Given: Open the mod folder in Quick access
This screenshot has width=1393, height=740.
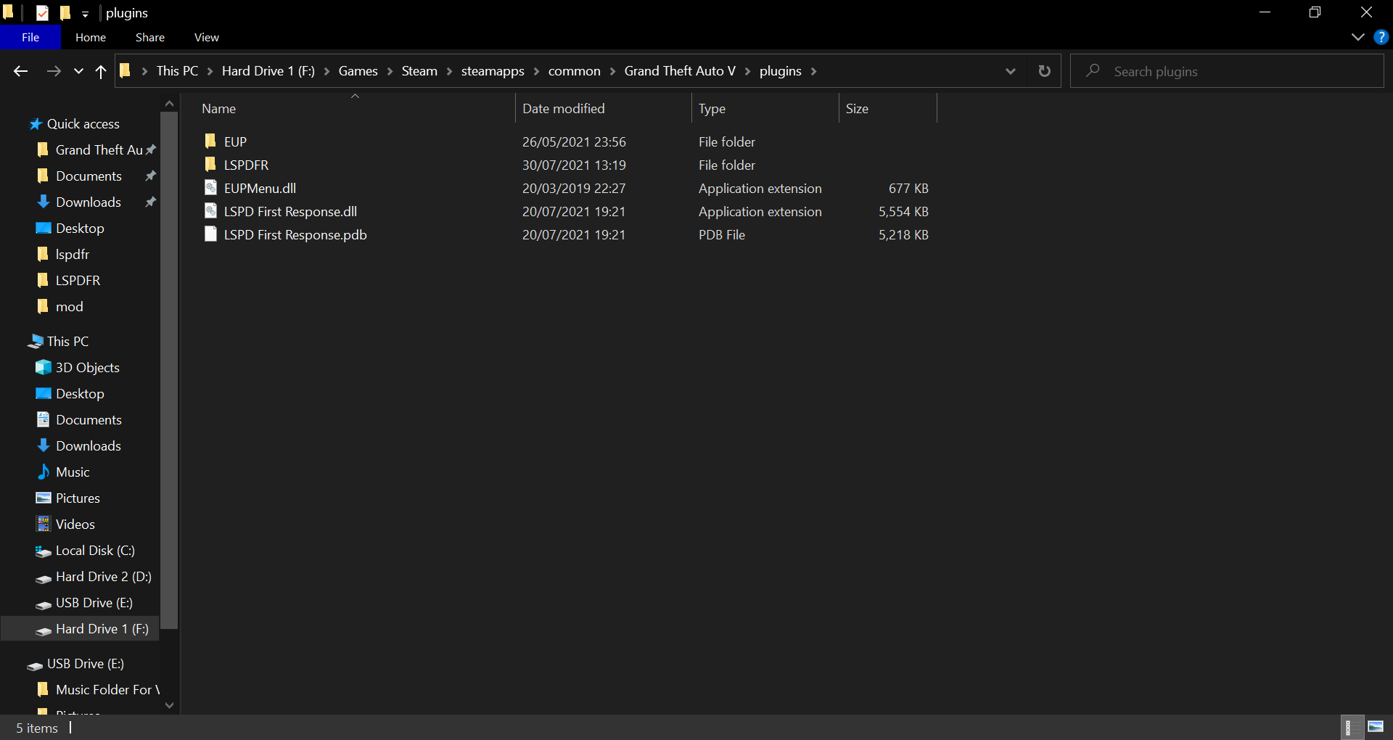Looking at the screenshot, I should (70, 307).
